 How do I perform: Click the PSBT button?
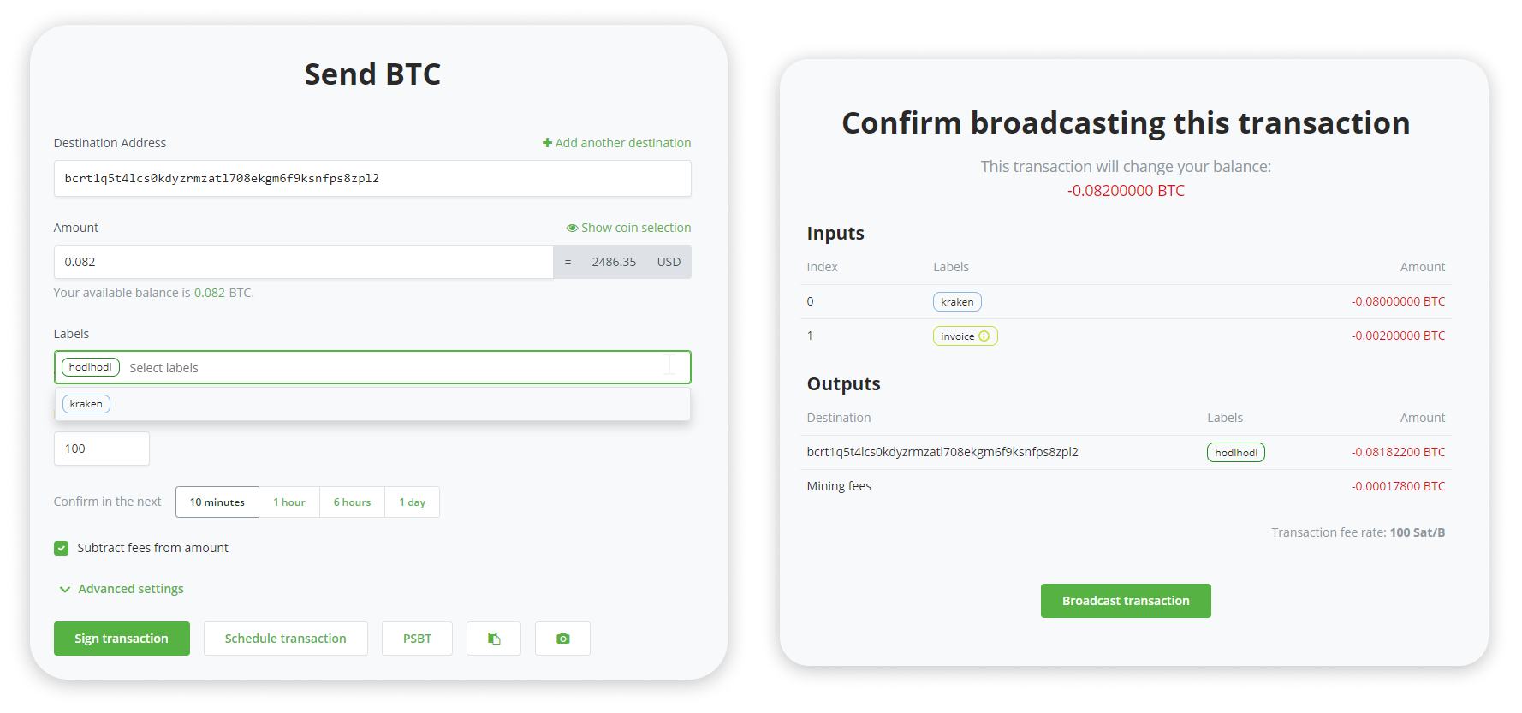pos(417,639)
